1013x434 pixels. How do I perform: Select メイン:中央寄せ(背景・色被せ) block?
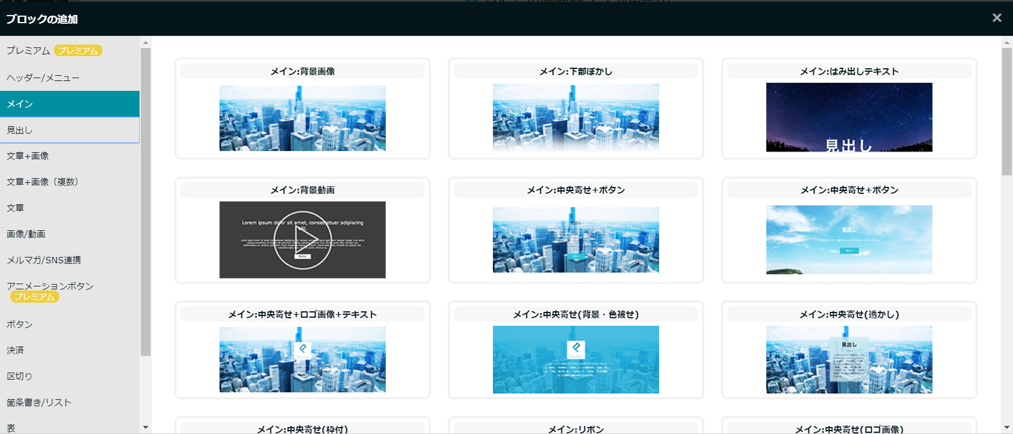(576, 350)
